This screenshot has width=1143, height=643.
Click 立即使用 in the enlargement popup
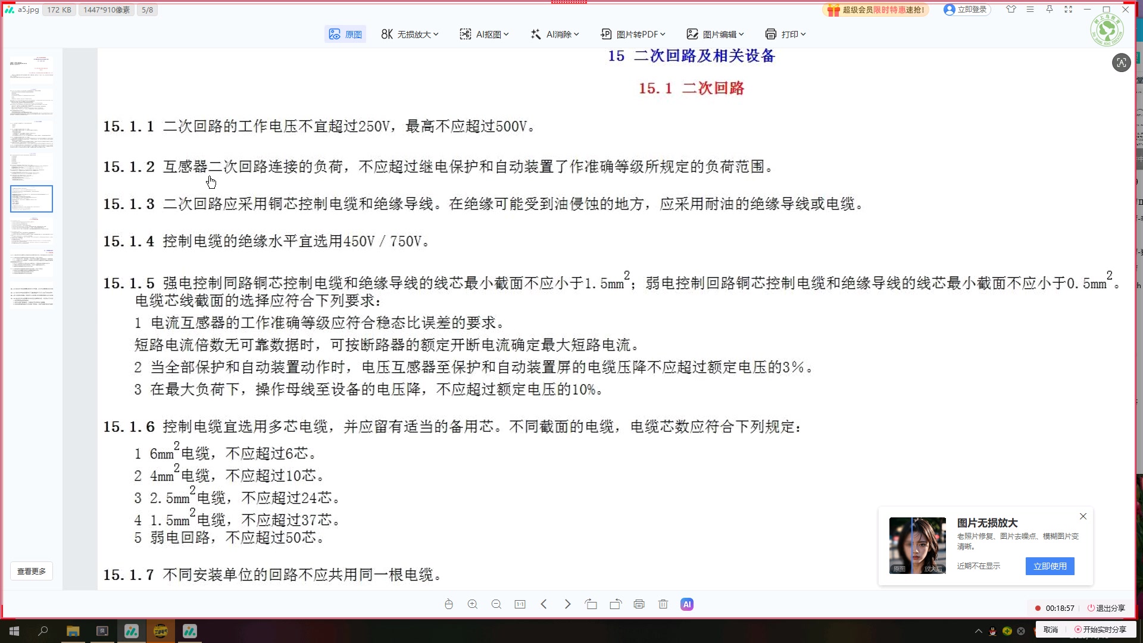coord(1050,566)
